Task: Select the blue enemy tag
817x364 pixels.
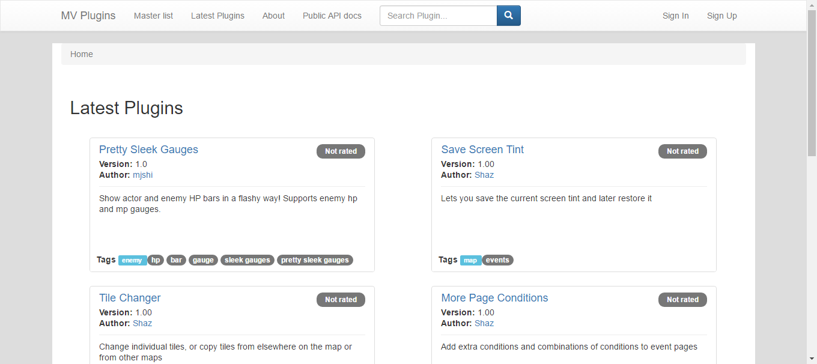Action: click(x=132, y=260)
